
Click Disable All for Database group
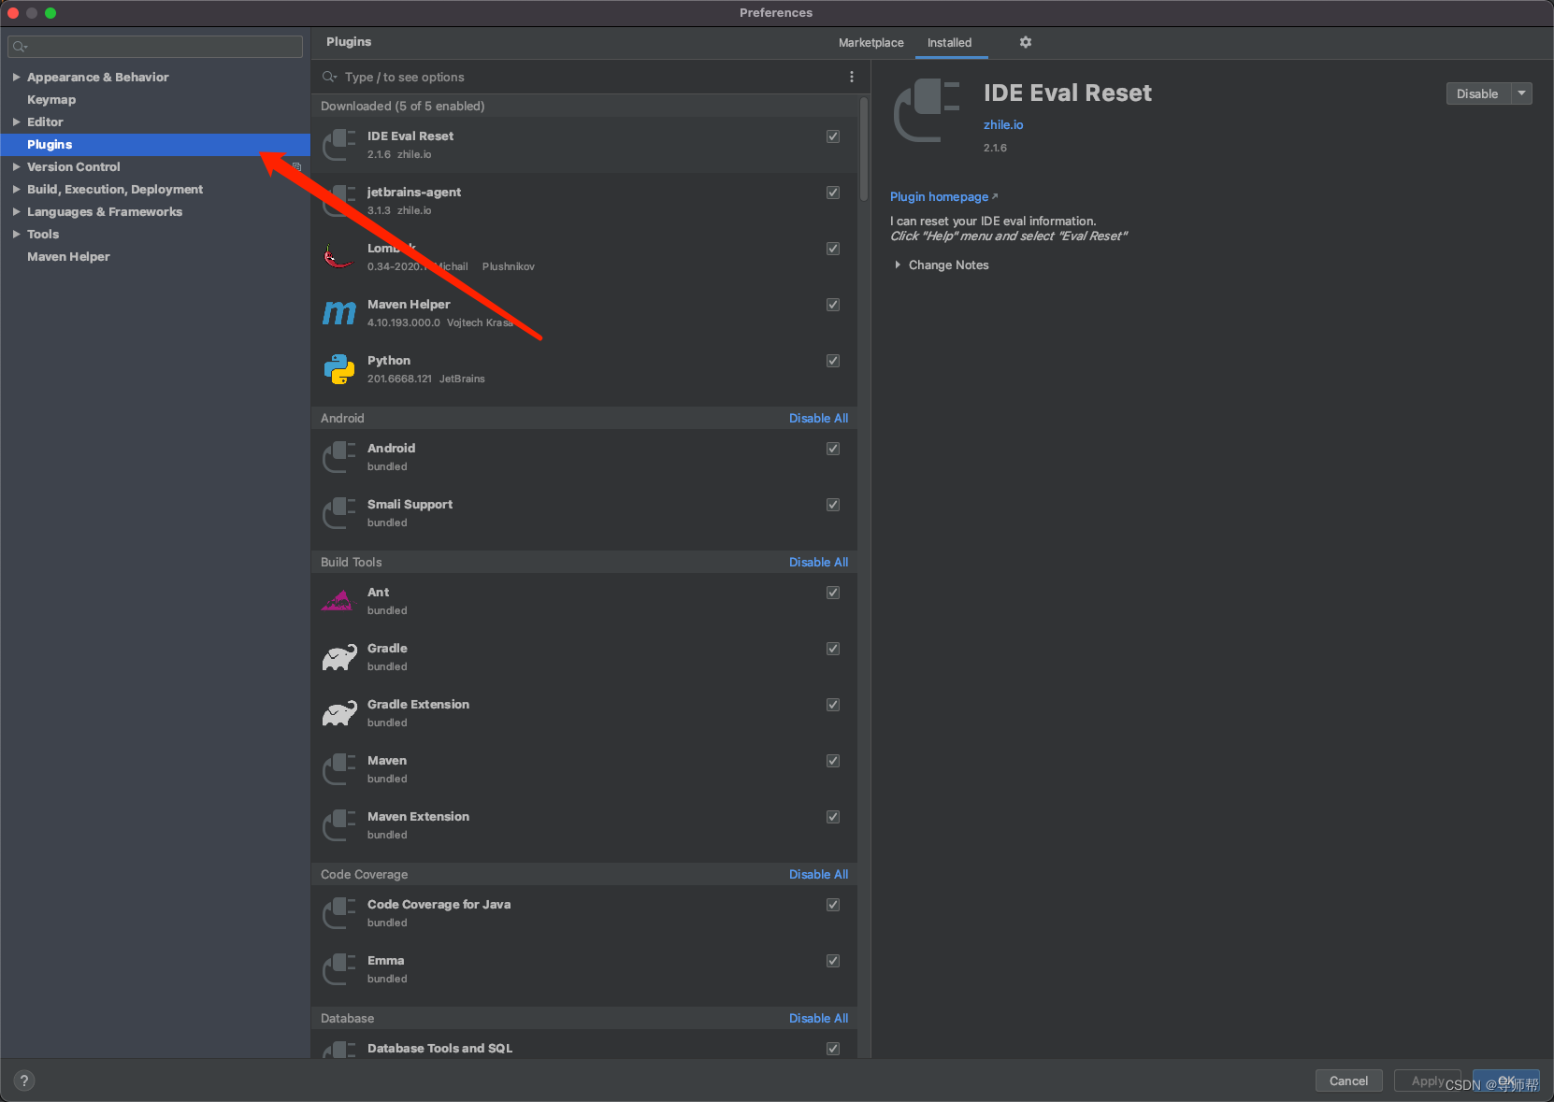pyautogui.click(x=818, y=1018)
